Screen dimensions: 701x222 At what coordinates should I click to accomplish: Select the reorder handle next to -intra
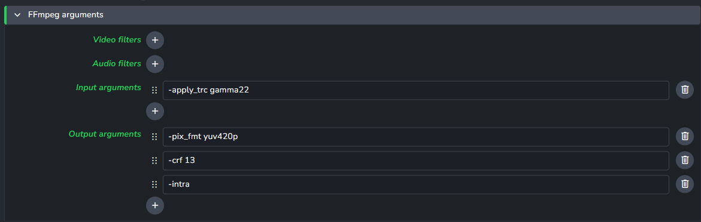click(x=154, y=184)
